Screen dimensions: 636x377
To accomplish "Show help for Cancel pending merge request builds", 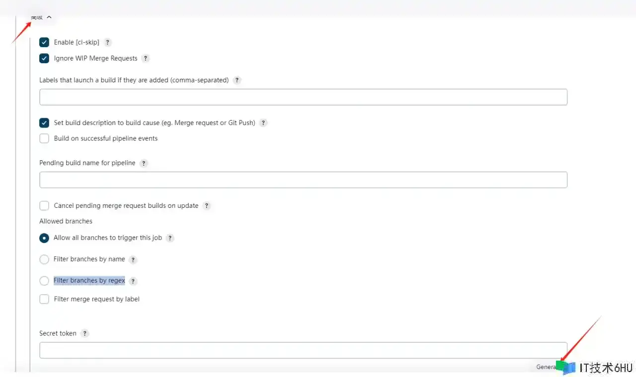I will point(207,206).
